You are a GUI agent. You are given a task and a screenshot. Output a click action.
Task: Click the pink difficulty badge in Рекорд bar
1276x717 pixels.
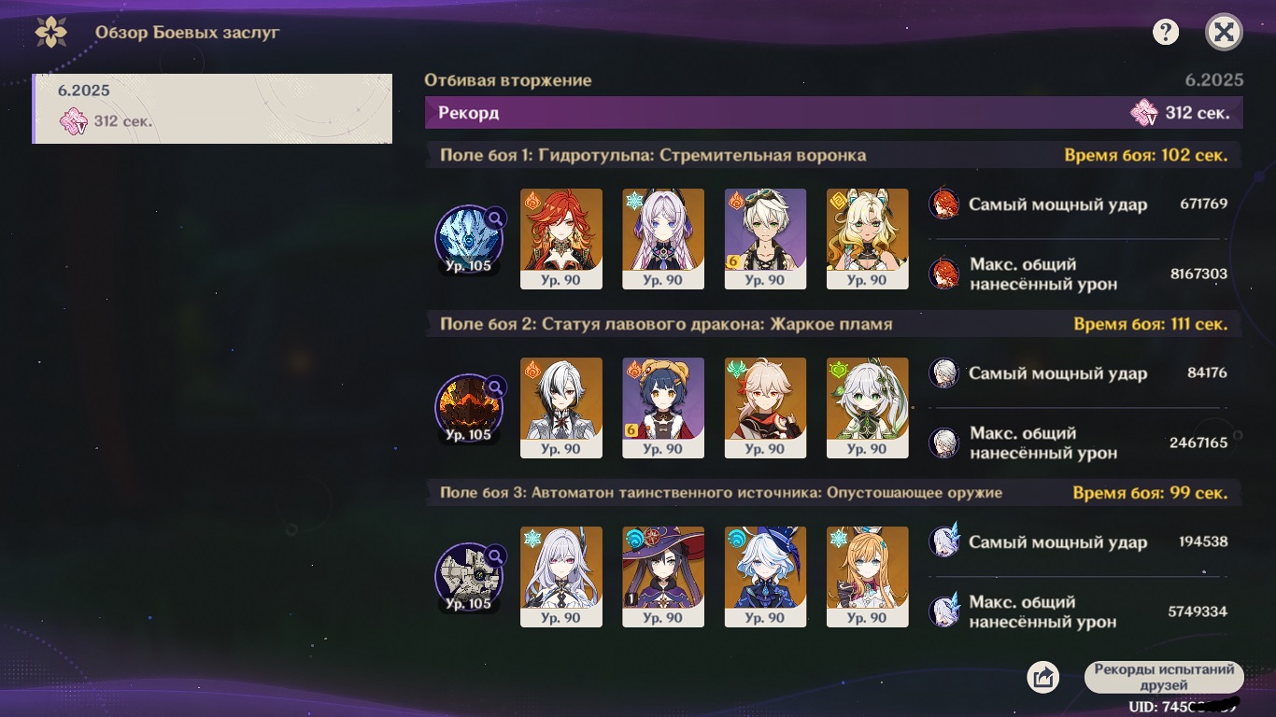[x=1143, y=113]
